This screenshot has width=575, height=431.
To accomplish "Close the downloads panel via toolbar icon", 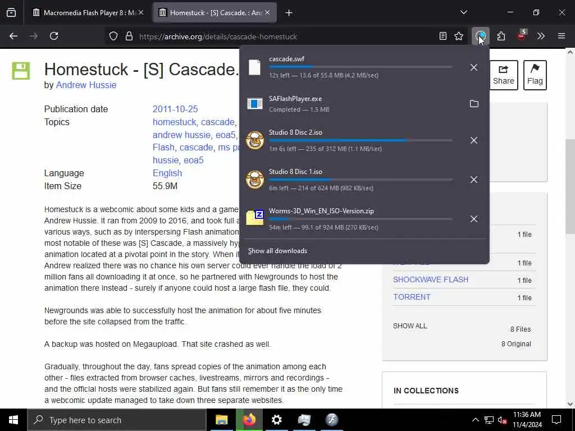I will (481, 36).
